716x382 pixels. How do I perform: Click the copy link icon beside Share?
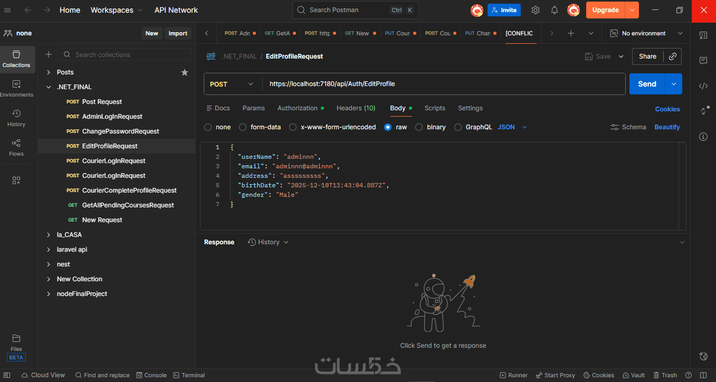point(673,56)
